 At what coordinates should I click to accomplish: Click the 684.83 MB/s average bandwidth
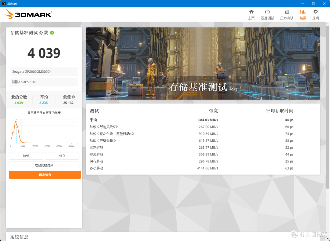pyautogui.click(x=208, y=120)
